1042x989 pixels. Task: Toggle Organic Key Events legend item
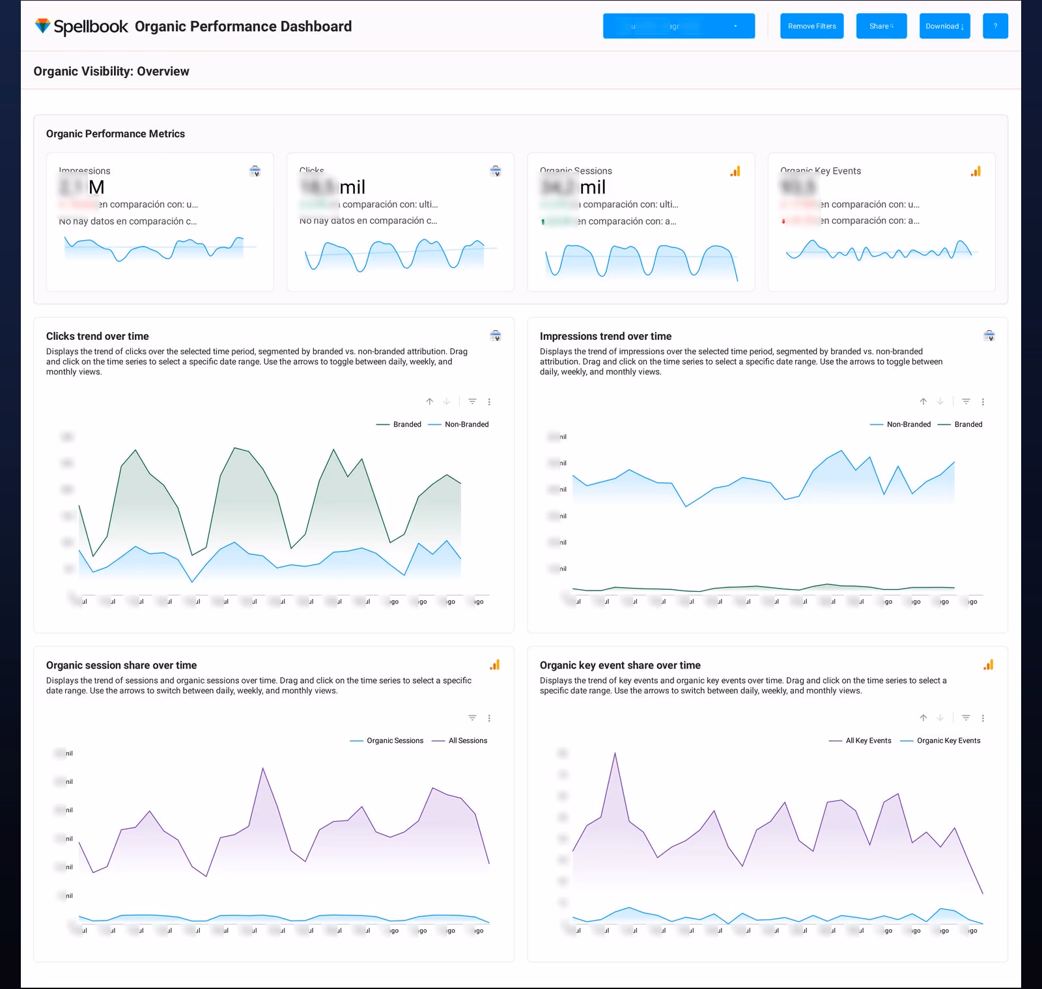tap(940, 741)
